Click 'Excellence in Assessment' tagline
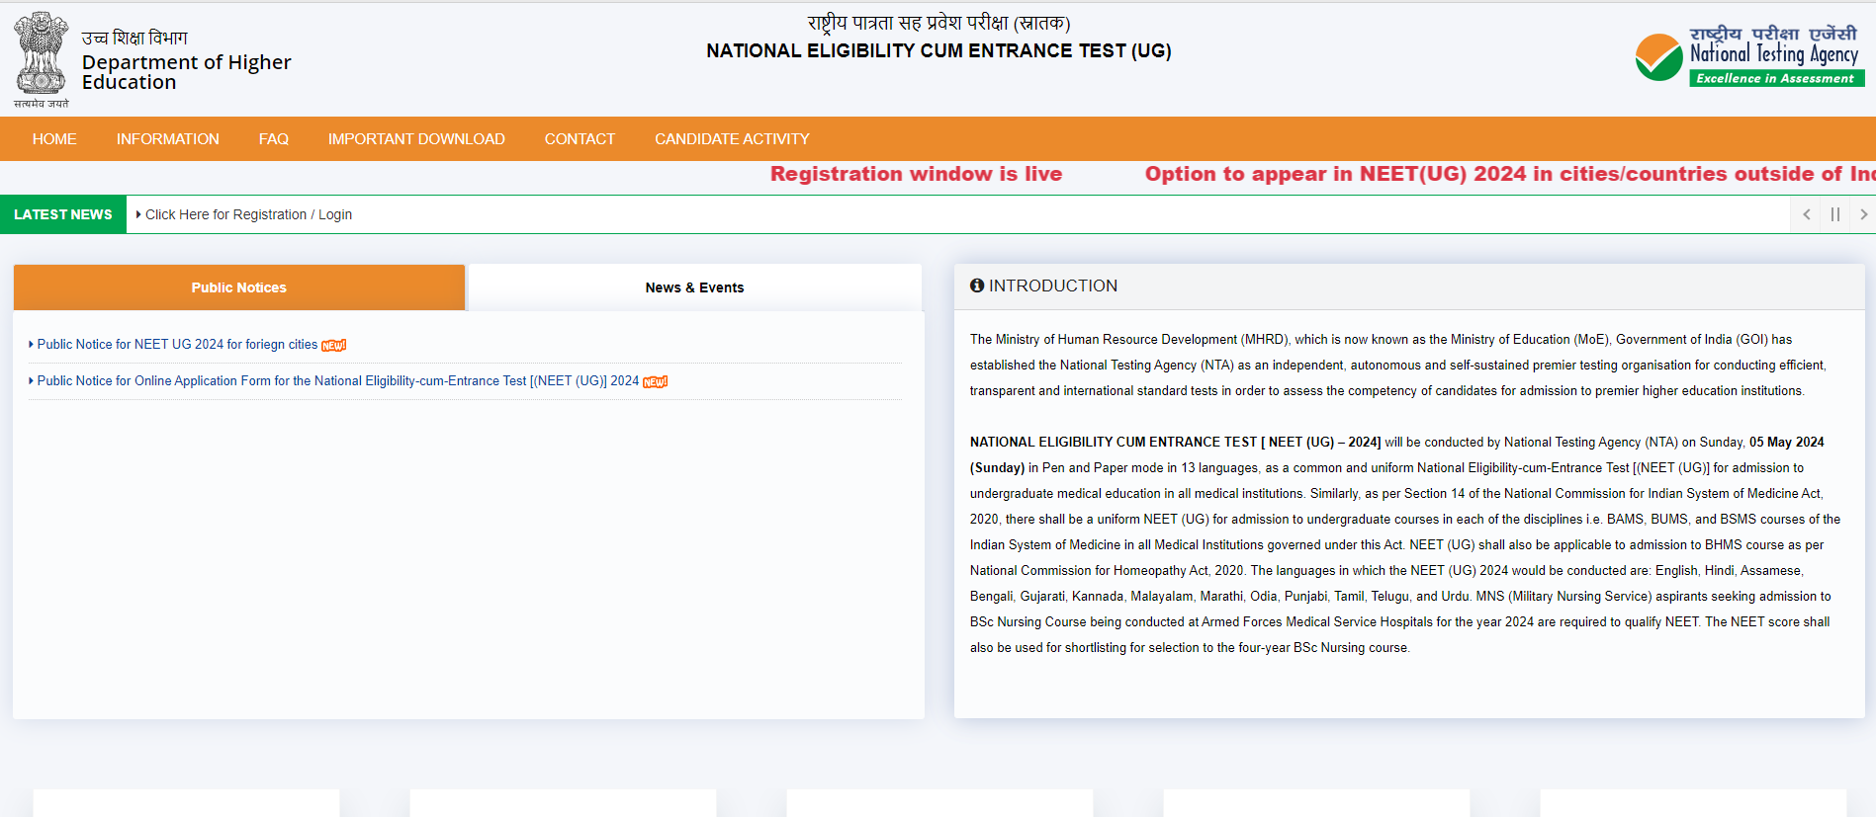Viewport: 1876px width, 817px height. (1775, 78)
